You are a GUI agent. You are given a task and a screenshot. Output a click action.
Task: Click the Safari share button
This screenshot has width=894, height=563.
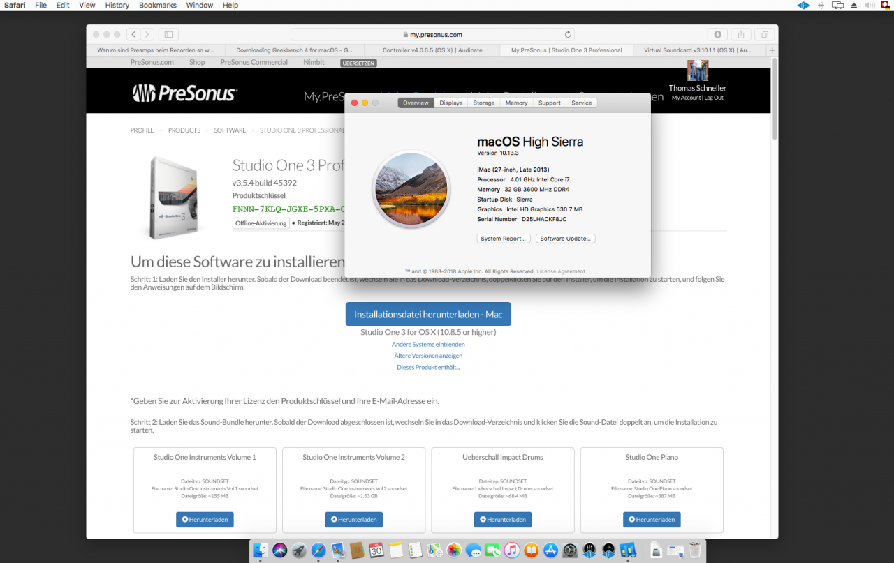click(741, 34)
